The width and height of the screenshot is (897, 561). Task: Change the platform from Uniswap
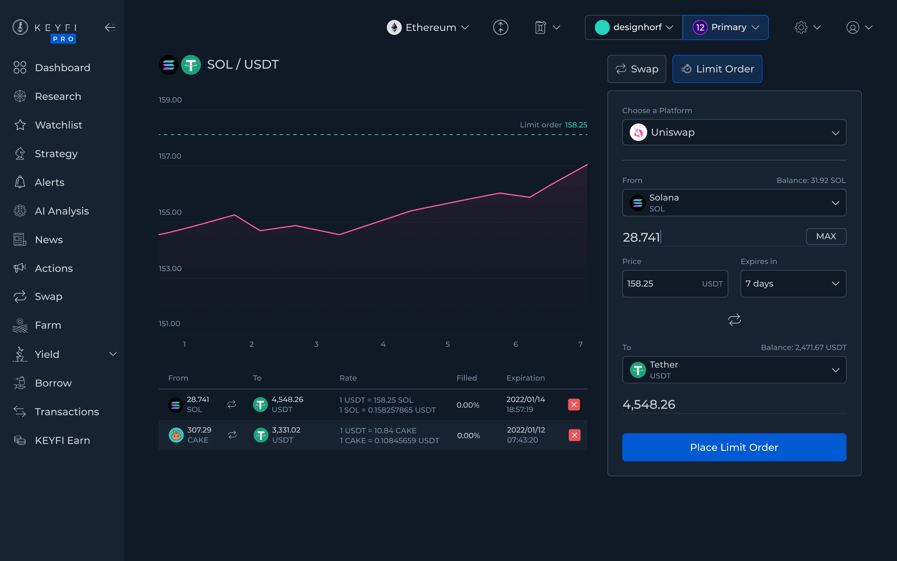[734, 132]
